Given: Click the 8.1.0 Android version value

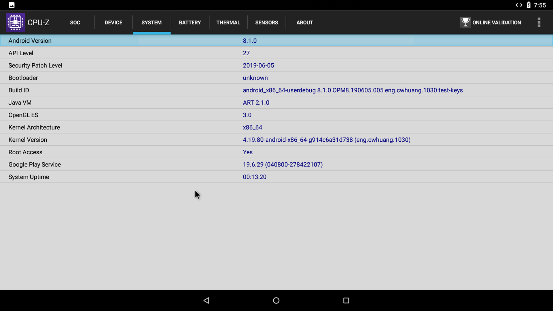Looking at the screenshot, I should pyautogui.click(x=250, y=41).
